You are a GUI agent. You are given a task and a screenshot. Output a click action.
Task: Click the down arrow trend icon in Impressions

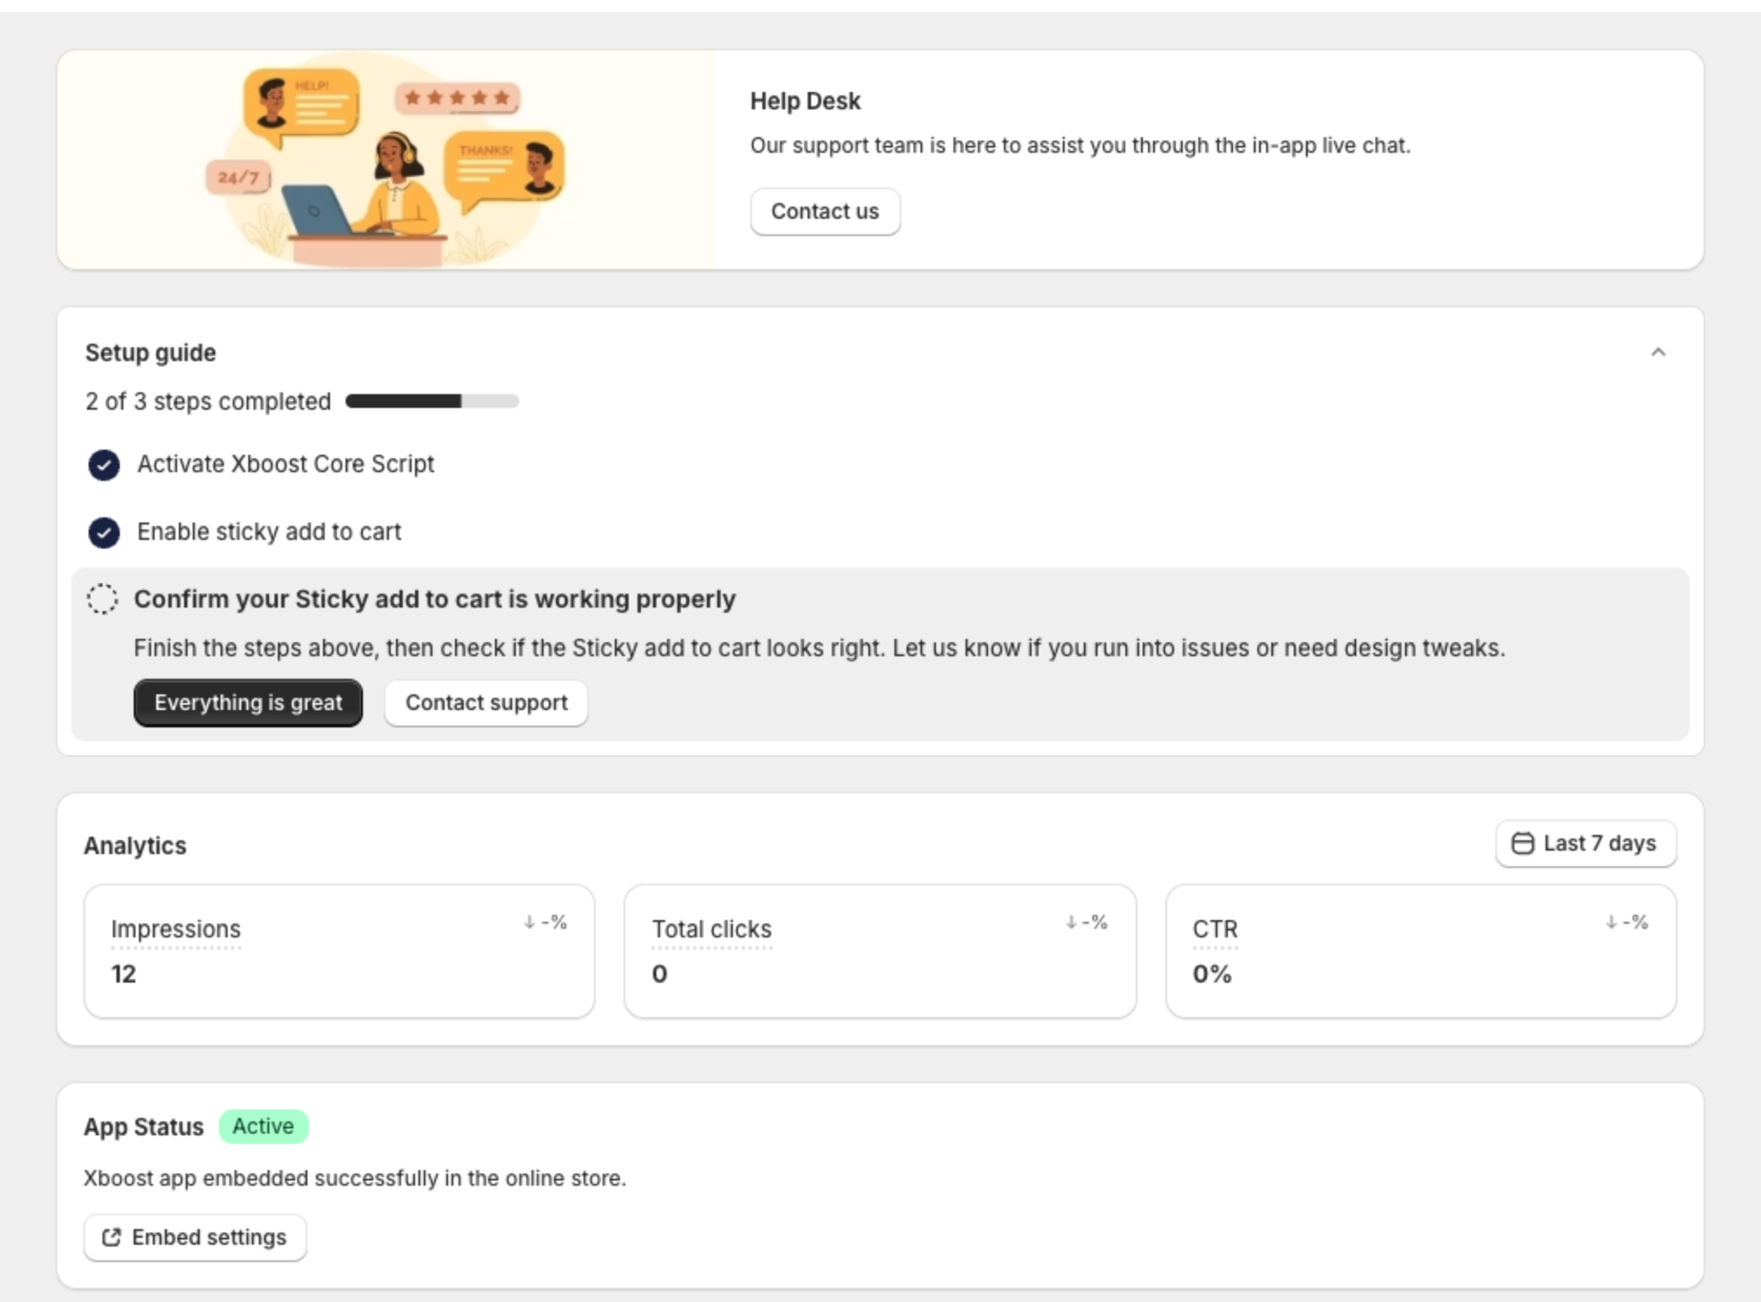point(529,922)
